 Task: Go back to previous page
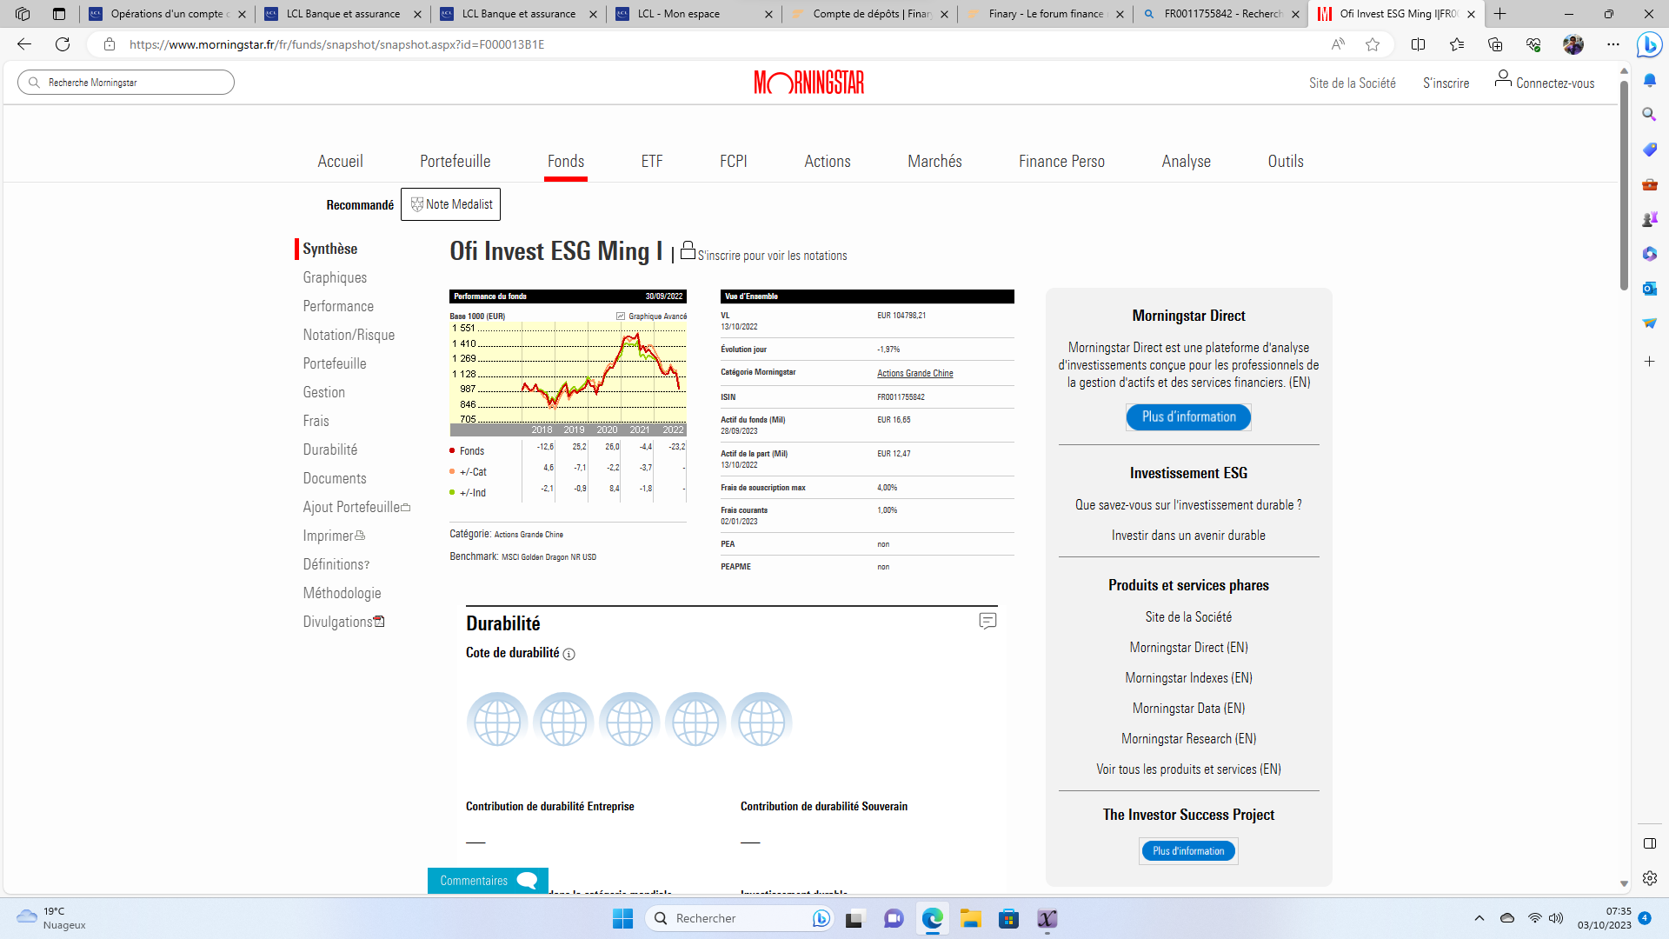click(x=24, y=44)
